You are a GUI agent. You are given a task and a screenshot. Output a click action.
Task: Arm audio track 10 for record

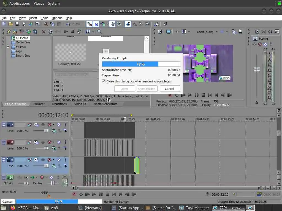[x=20, y=177]
